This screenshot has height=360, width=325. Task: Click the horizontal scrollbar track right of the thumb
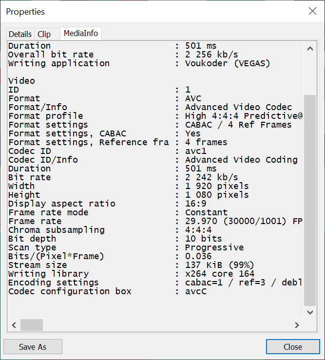(x=166, y=325)
